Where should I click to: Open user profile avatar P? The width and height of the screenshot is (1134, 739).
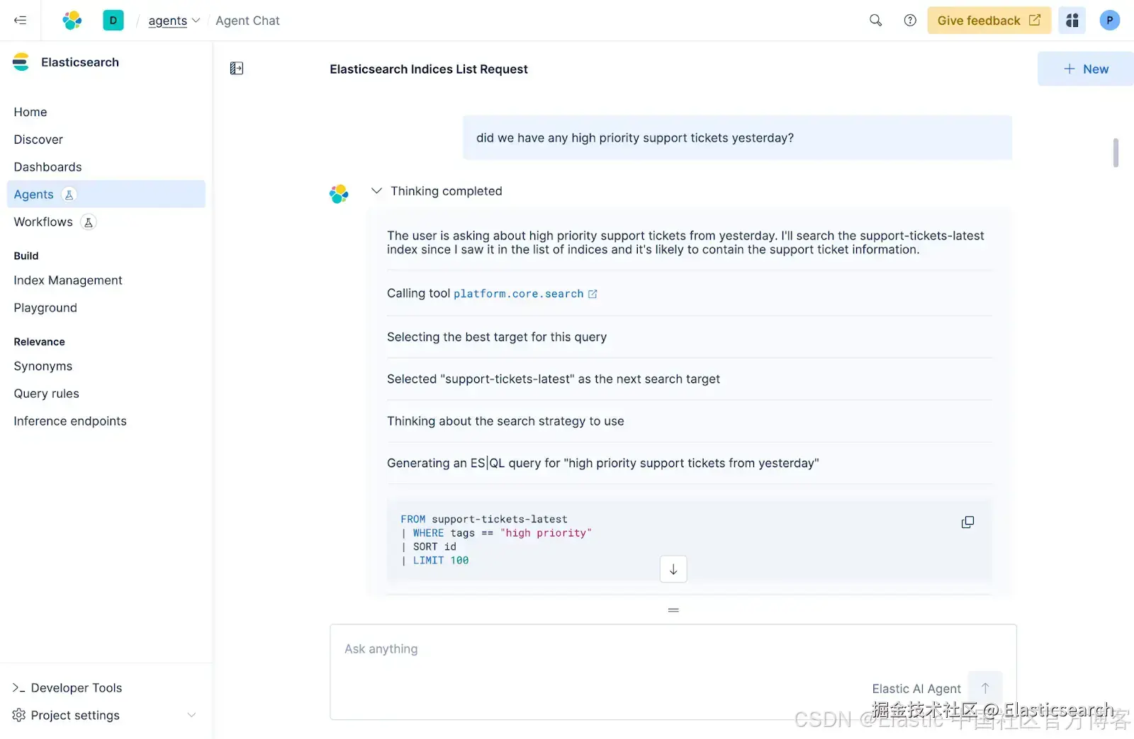click(1109, 21)
